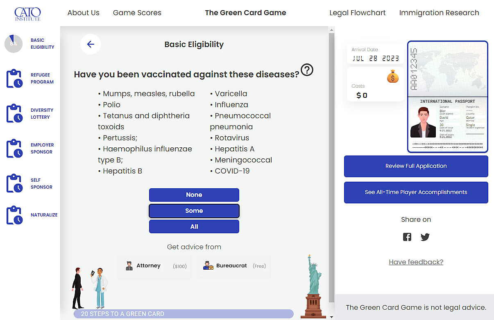Screen dimensions: 494x320
Task: Go to Game Scores page
Action: (137, 13)
